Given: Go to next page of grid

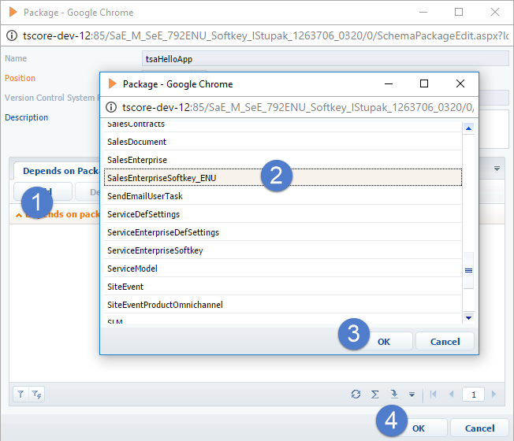Looking at the screenshot, I should [x=494, y=394].
